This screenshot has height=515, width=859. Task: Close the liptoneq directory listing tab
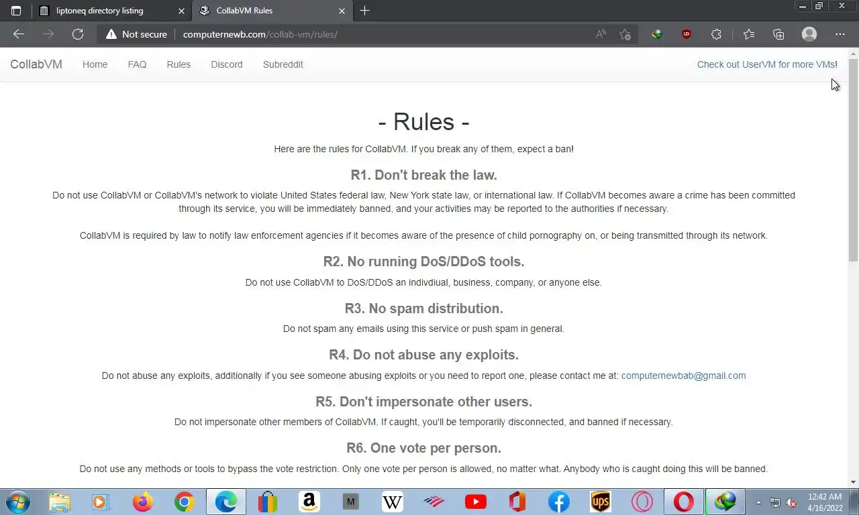pyautogui.click(x=181, y=11)
